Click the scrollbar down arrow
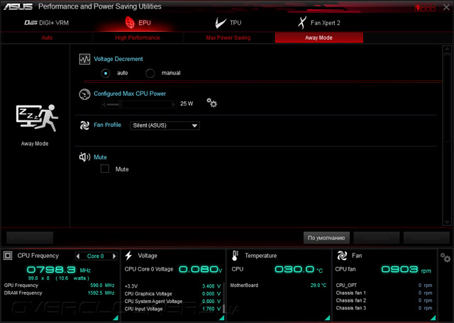This screenshot has width=454, height=323. pos(447,222)
